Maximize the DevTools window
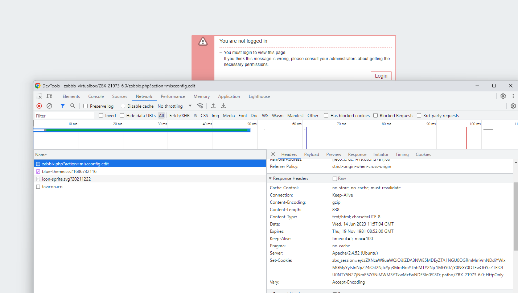518x293 pixels. point(494,86)
